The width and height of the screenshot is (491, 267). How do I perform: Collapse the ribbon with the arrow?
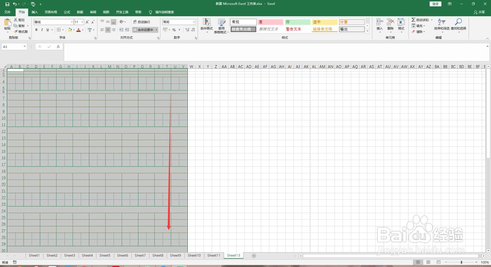487,39
